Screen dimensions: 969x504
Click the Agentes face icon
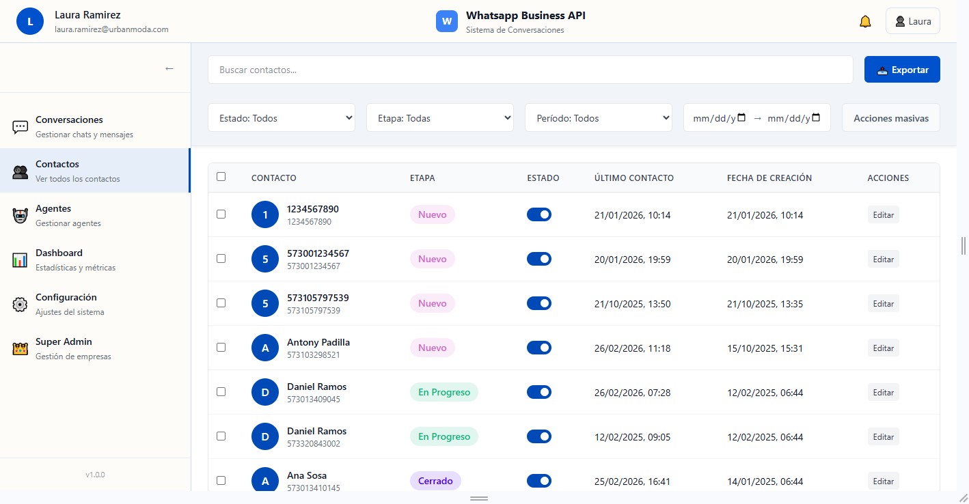pos(21,216)
